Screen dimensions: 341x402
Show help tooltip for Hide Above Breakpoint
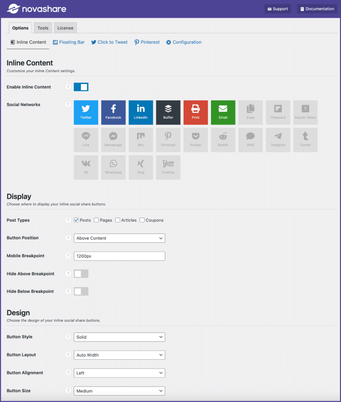[68, 274]
